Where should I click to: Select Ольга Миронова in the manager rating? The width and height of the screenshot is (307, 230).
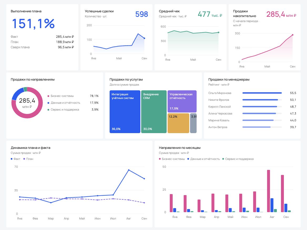pos(252,93)
